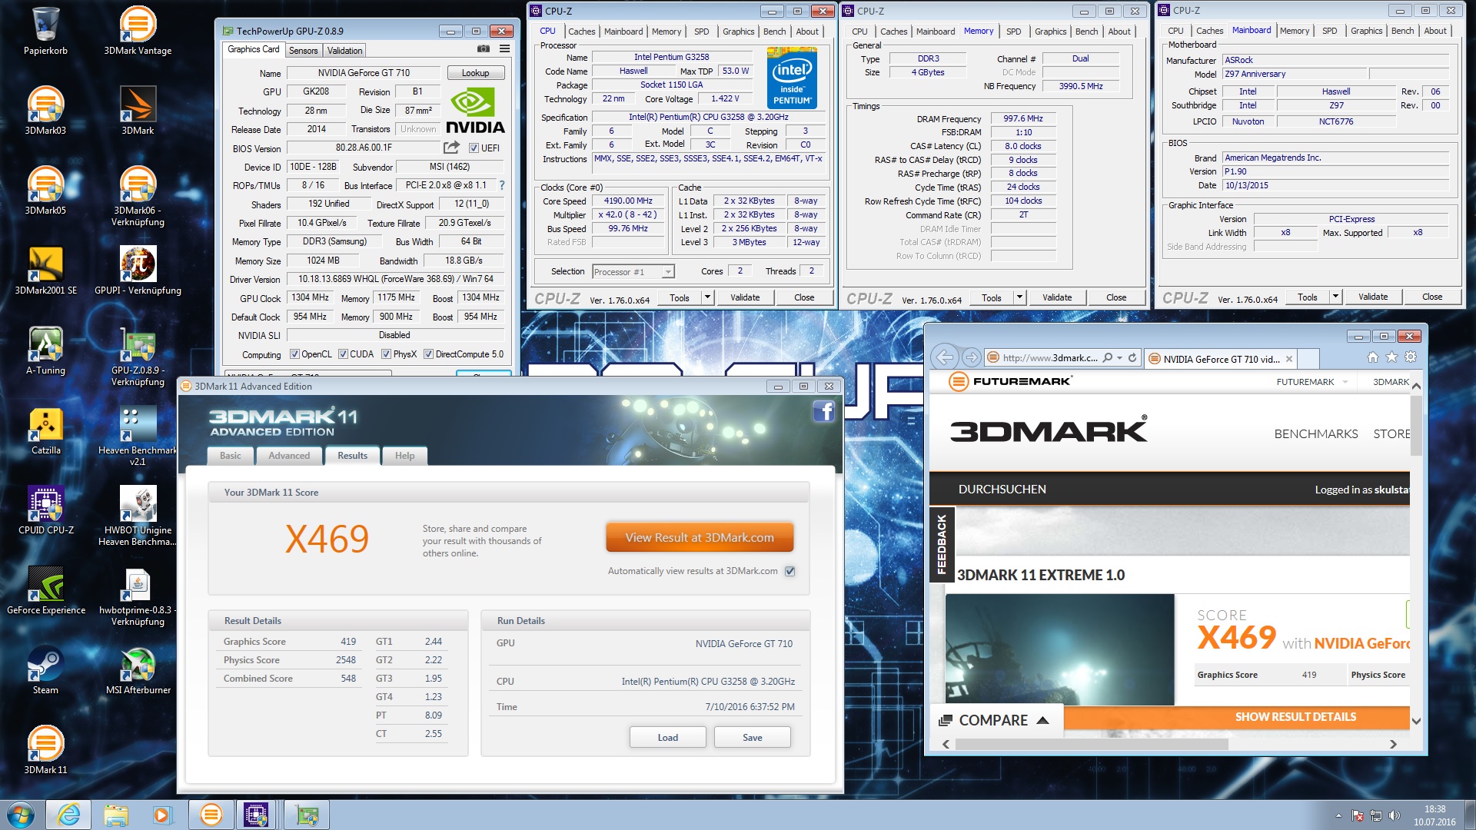
Task: Open MSI Afterburner desktop icon
Action: [138, 670]
